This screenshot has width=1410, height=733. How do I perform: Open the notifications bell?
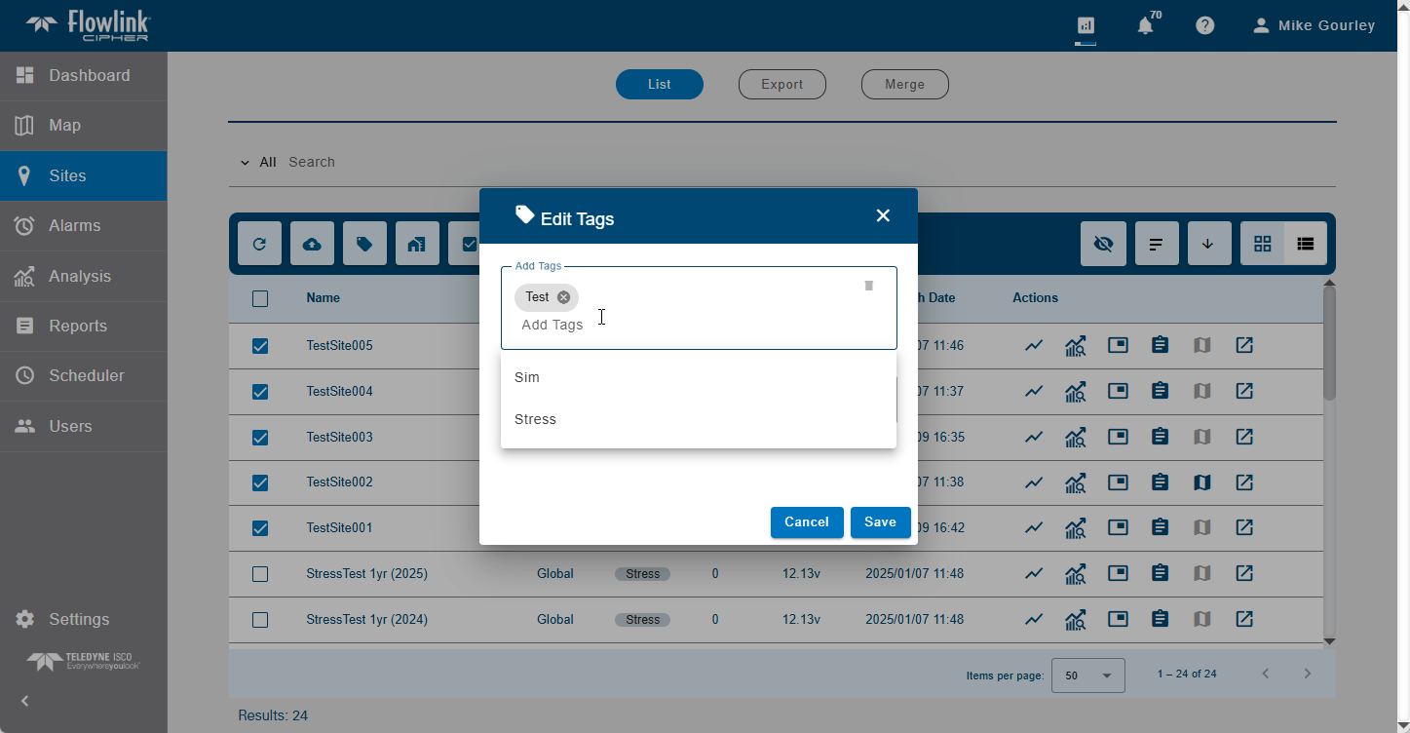(1145, 26)
